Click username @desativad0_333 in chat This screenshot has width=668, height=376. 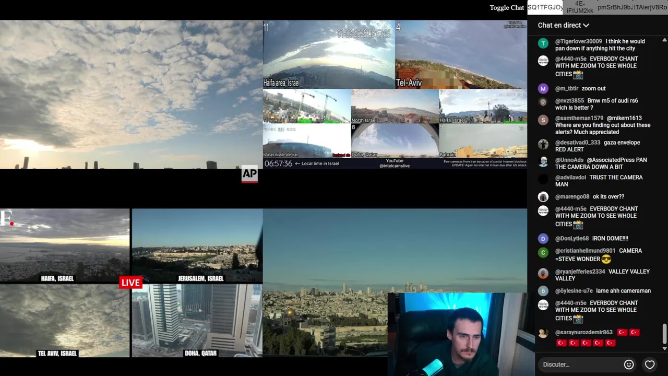click(x=578, y=143)
